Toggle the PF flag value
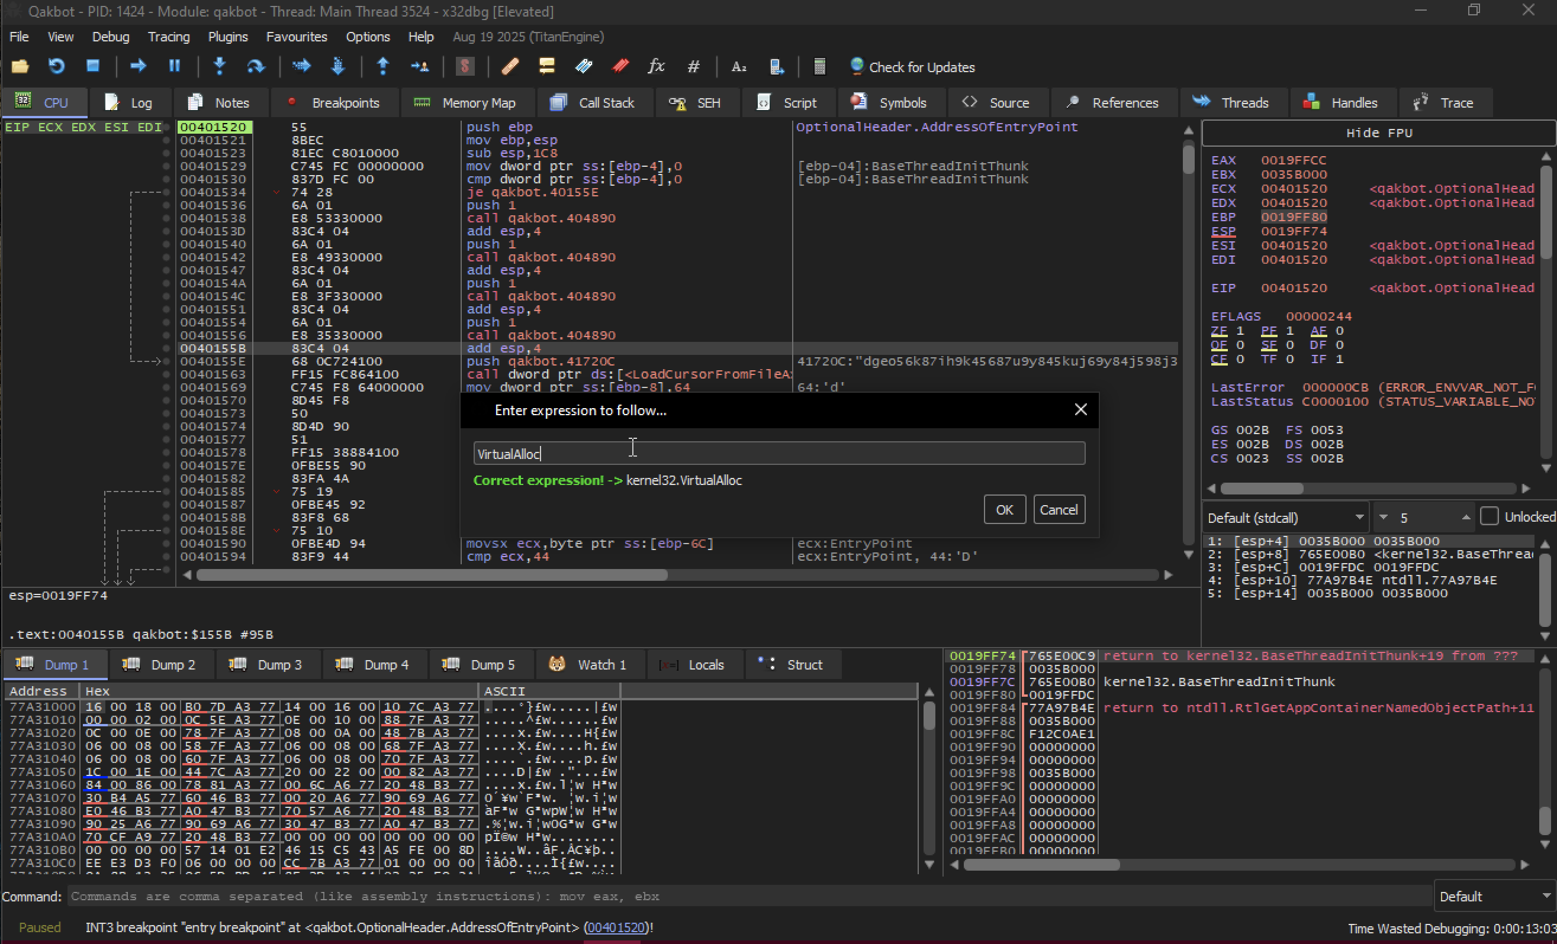 (1290, 331)
